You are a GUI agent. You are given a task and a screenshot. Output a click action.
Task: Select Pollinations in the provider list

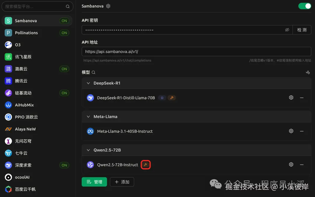[37, 33]
